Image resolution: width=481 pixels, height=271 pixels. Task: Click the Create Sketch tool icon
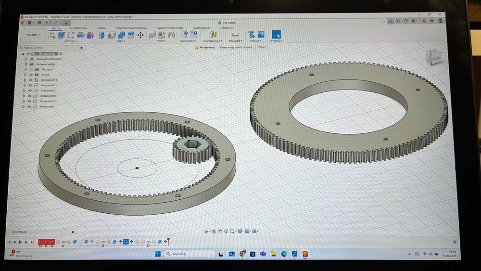pos(52,35)
